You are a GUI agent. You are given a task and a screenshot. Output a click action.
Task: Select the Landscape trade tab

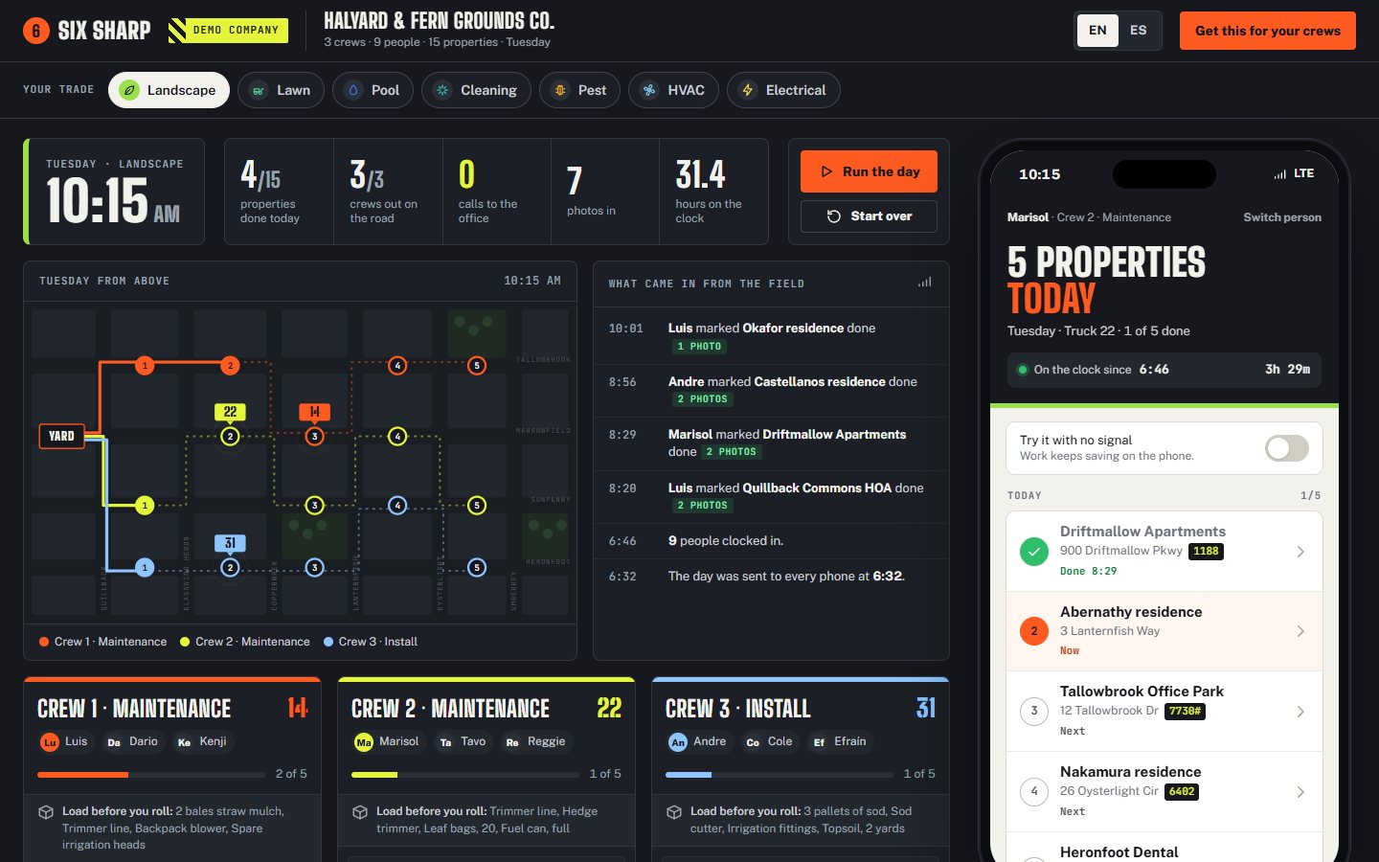169,90
